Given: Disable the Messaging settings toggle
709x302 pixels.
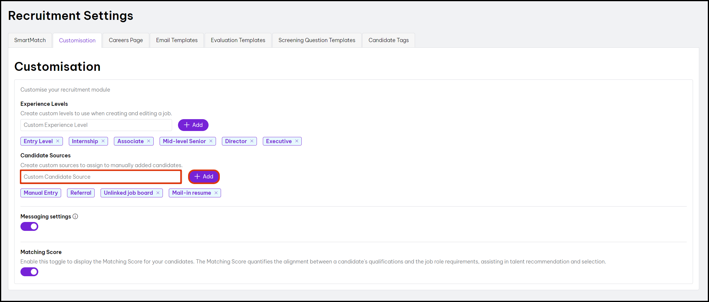Looking at the screenshot, I should coord(29,226).
